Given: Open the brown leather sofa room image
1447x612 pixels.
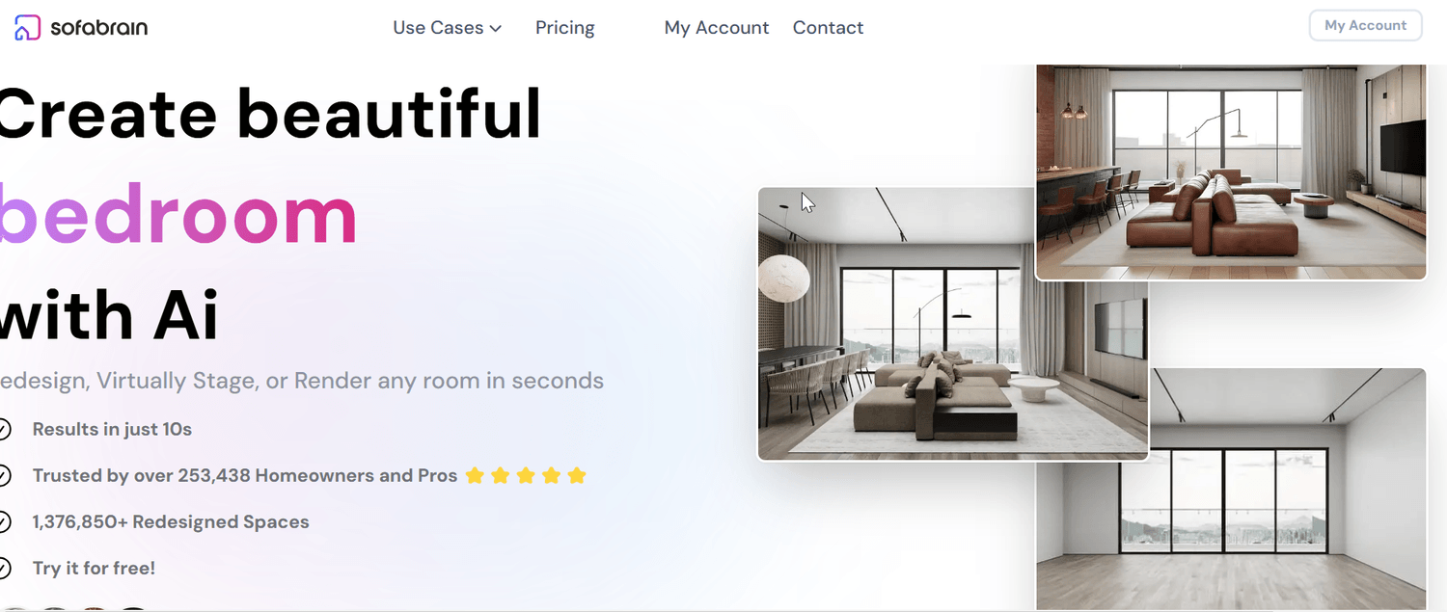Looking at the screenshot, I should pyautogui.click(x=1231, y=172).
